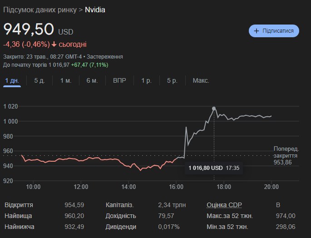
Task: Open the Підсумок даних ринку breadcrumb link
Action: click(40, 10)
